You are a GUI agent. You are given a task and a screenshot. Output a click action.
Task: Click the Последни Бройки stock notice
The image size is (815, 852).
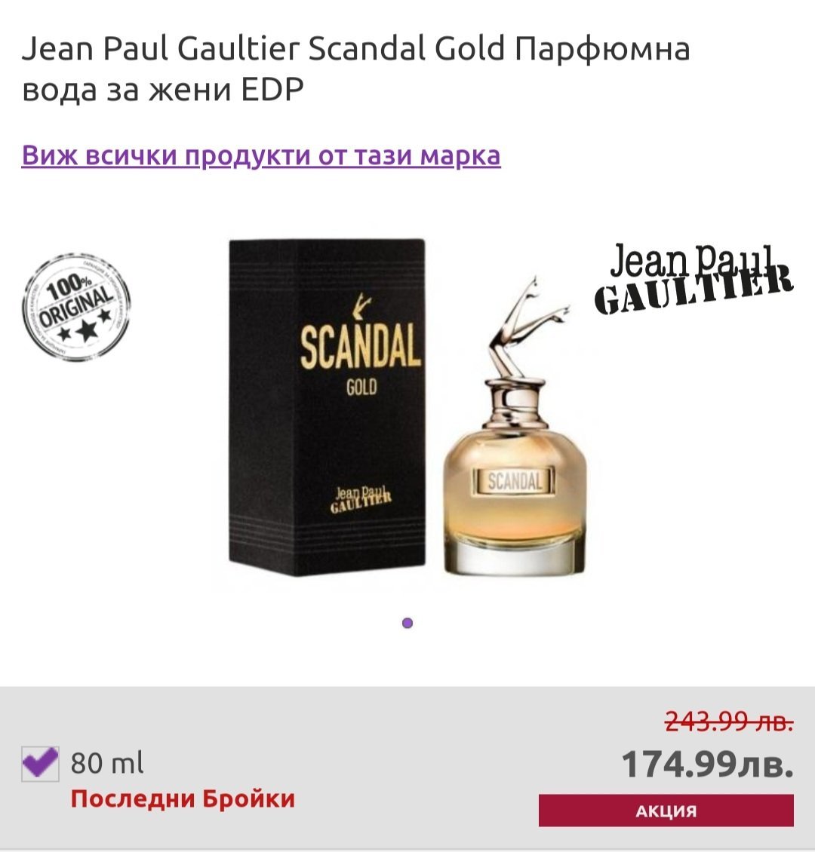point(183,798)
